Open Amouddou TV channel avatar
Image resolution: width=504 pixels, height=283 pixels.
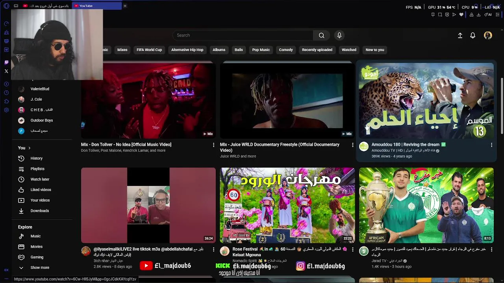pyautogui.click(x=364, y=147)
